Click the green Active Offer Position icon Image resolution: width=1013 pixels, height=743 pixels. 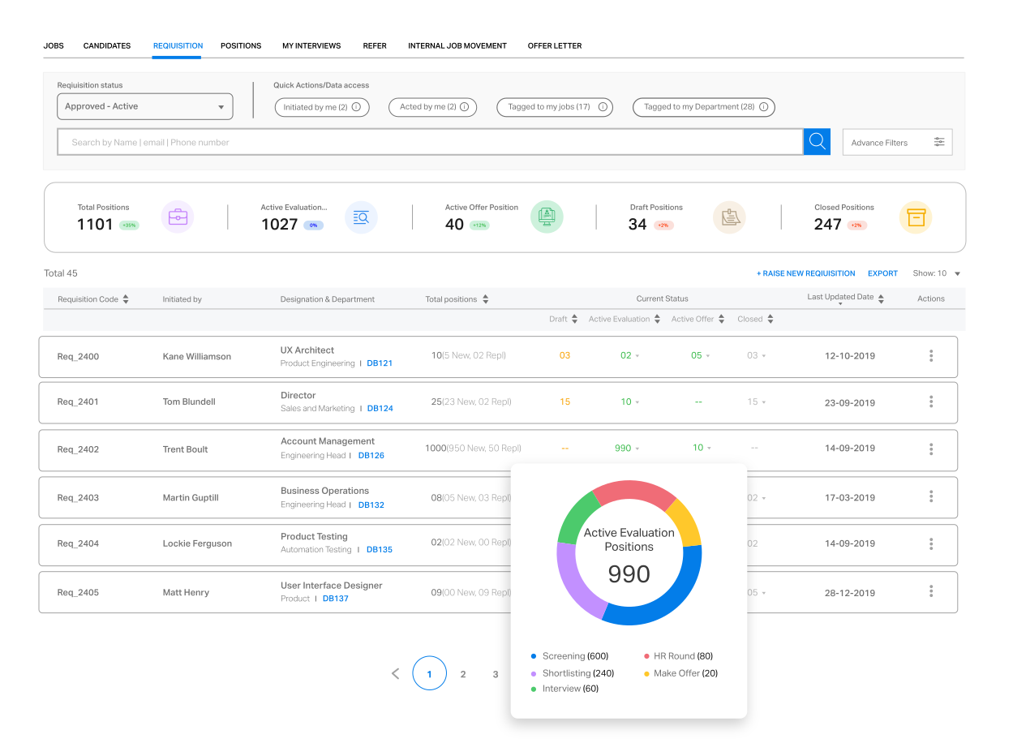pyautogui.click(x=547, y=217)
